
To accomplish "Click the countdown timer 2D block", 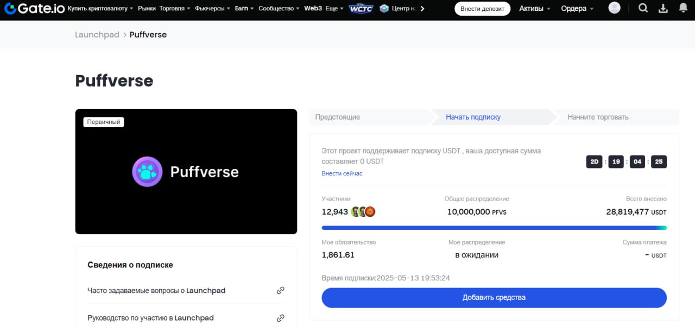I will pos(594,161).
